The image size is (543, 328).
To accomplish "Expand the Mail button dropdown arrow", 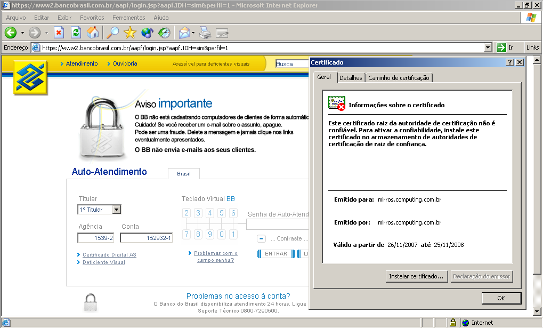I will click(x=192, y=33).
